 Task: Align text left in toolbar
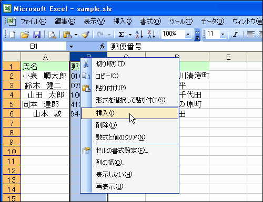tap(251, 35)
